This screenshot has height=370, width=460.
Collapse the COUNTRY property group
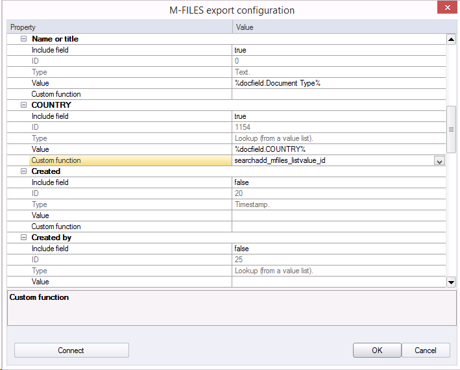click(x=24, y=105)
